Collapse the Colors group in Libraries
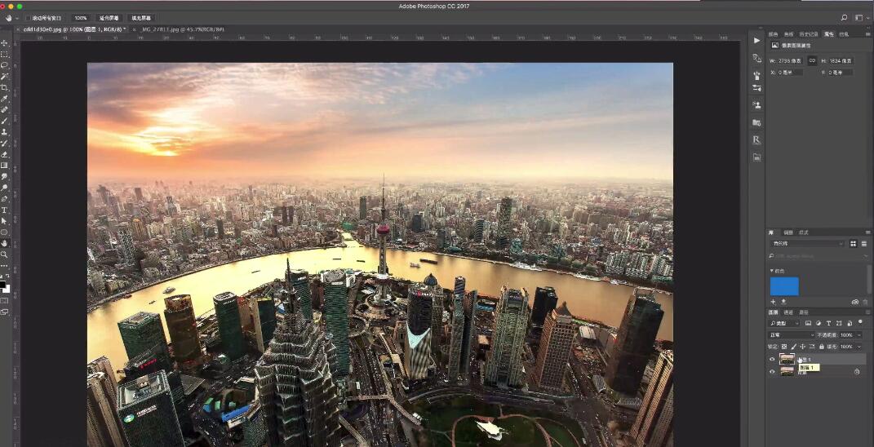 tap(771, 271)
